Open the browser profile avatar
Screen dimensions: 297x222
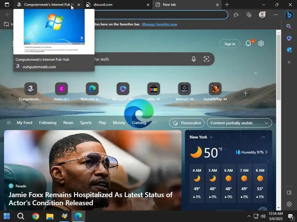(x=262, y=15)
